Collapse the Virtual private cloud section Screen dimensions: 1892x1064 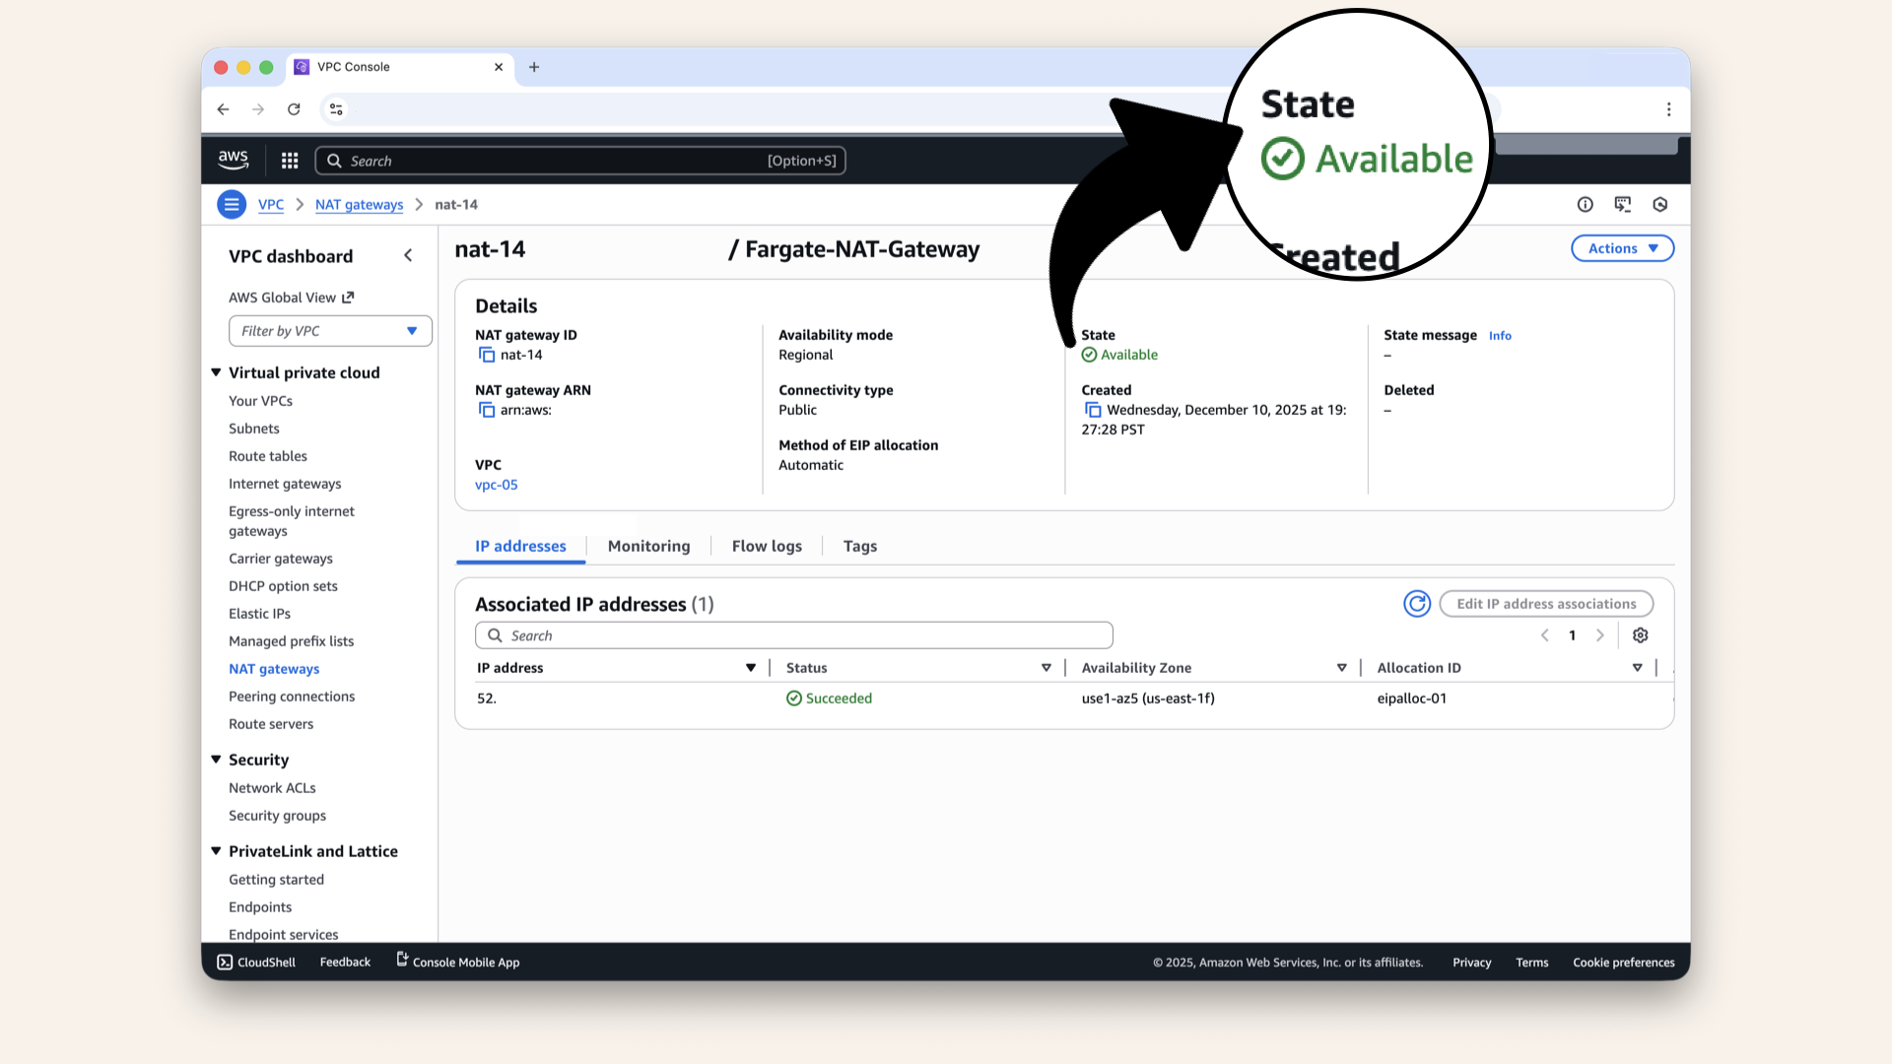(216, 372)
